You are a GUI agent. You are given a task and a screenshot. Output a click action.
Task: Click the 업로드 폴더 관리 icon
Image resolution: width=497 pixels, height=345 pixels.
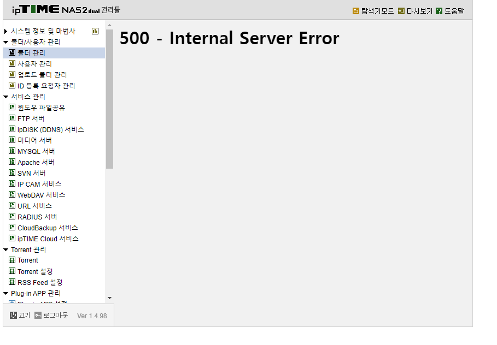coord(12,74)
